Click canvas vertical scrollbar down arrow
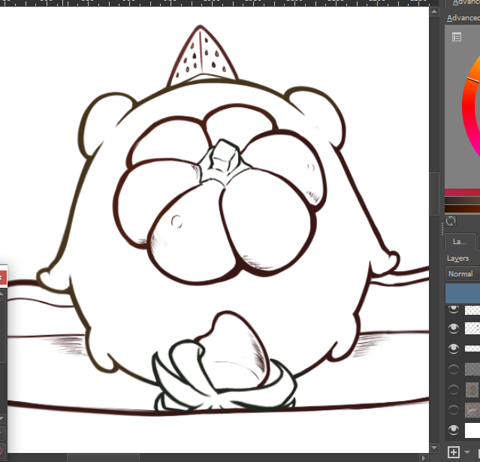Screen dimensions: 480x462 pos(434,448)
